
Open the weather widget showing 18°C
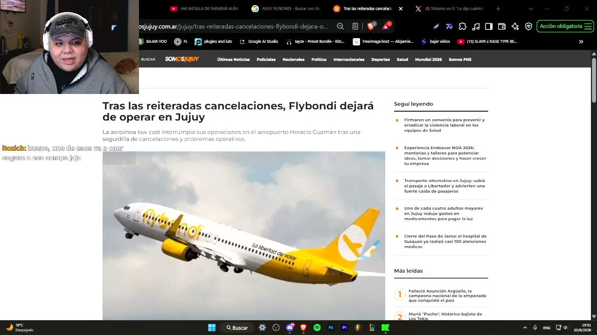click(x=19, y=328)
